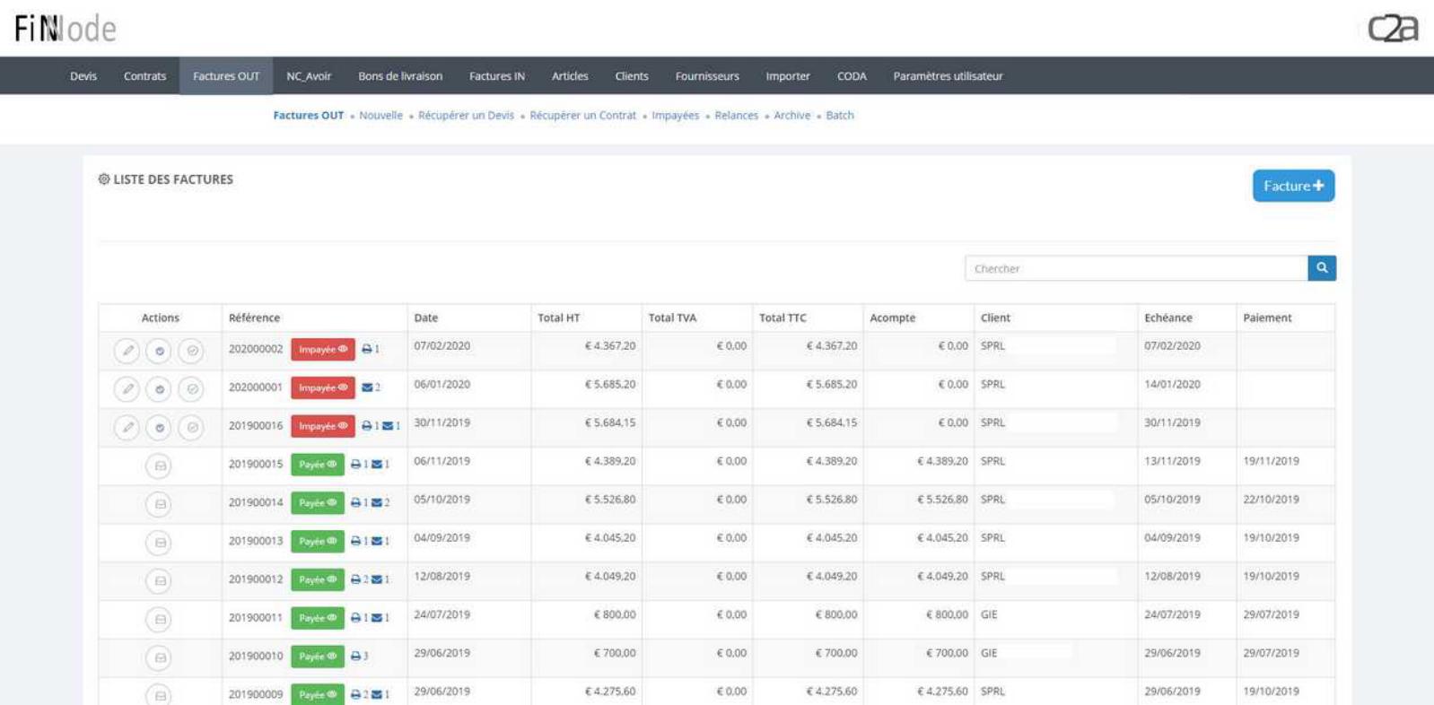Click middle round icon for invoice 202000002
The width and height of the screenshot is (1434, 705).
(159, 351)
